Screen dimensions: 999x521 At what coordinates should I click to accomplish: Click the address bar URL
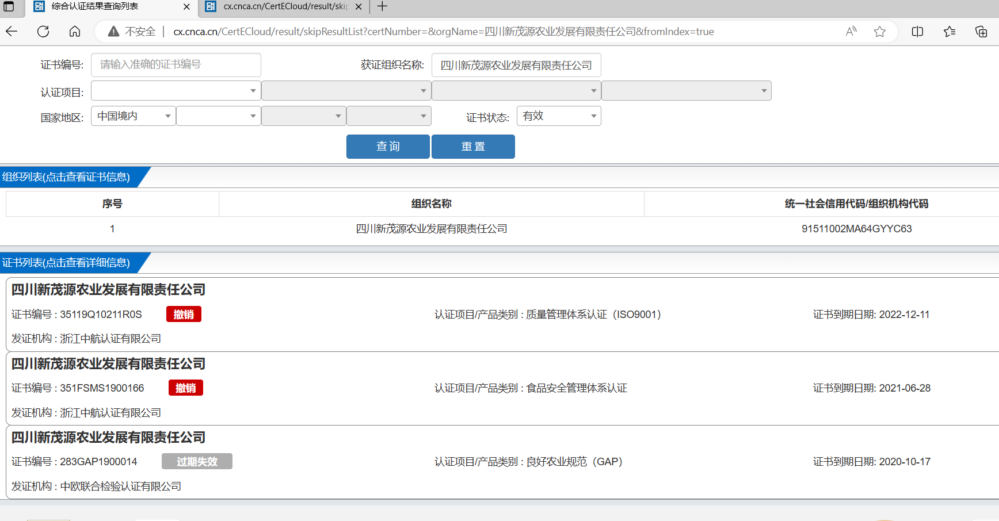444,32
